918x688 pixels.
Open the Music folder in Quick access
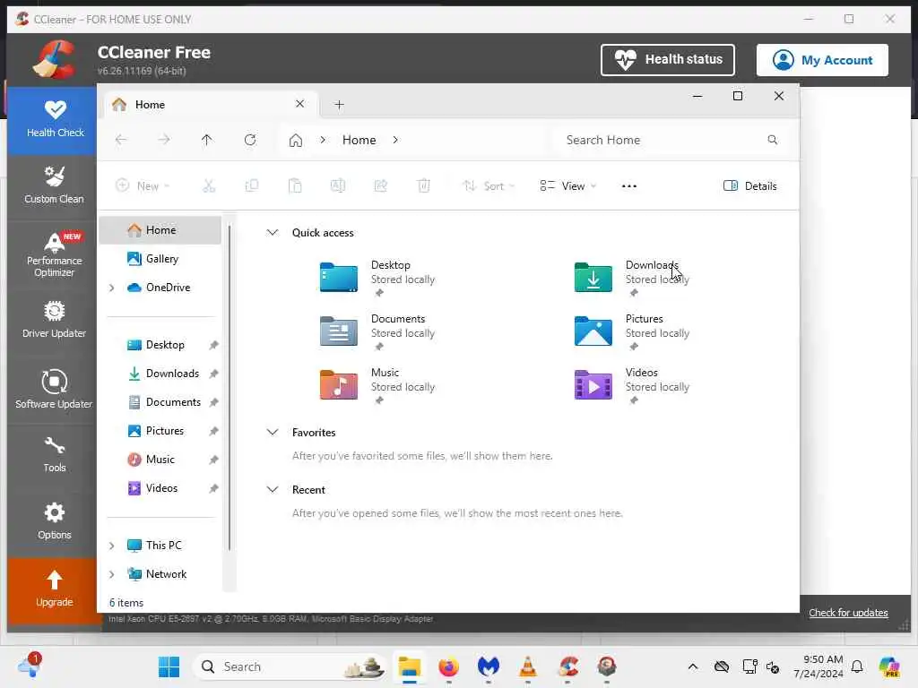[x=378, y=385]
